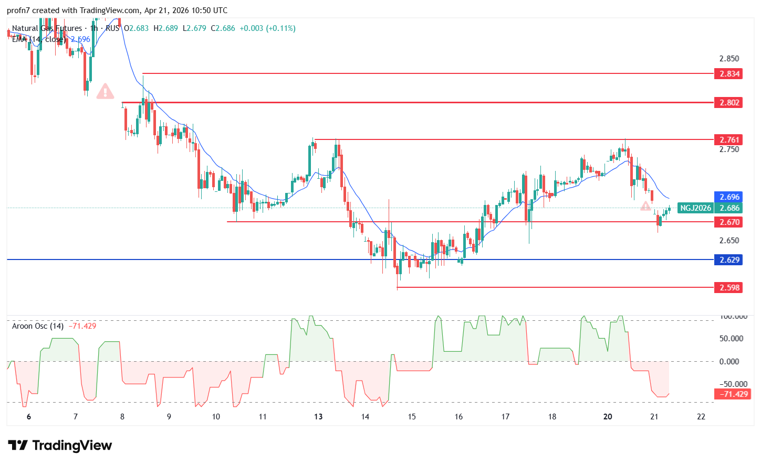Click the open price value O2.683
Viewport: 761px width, 465px height.
pos(137,28)
